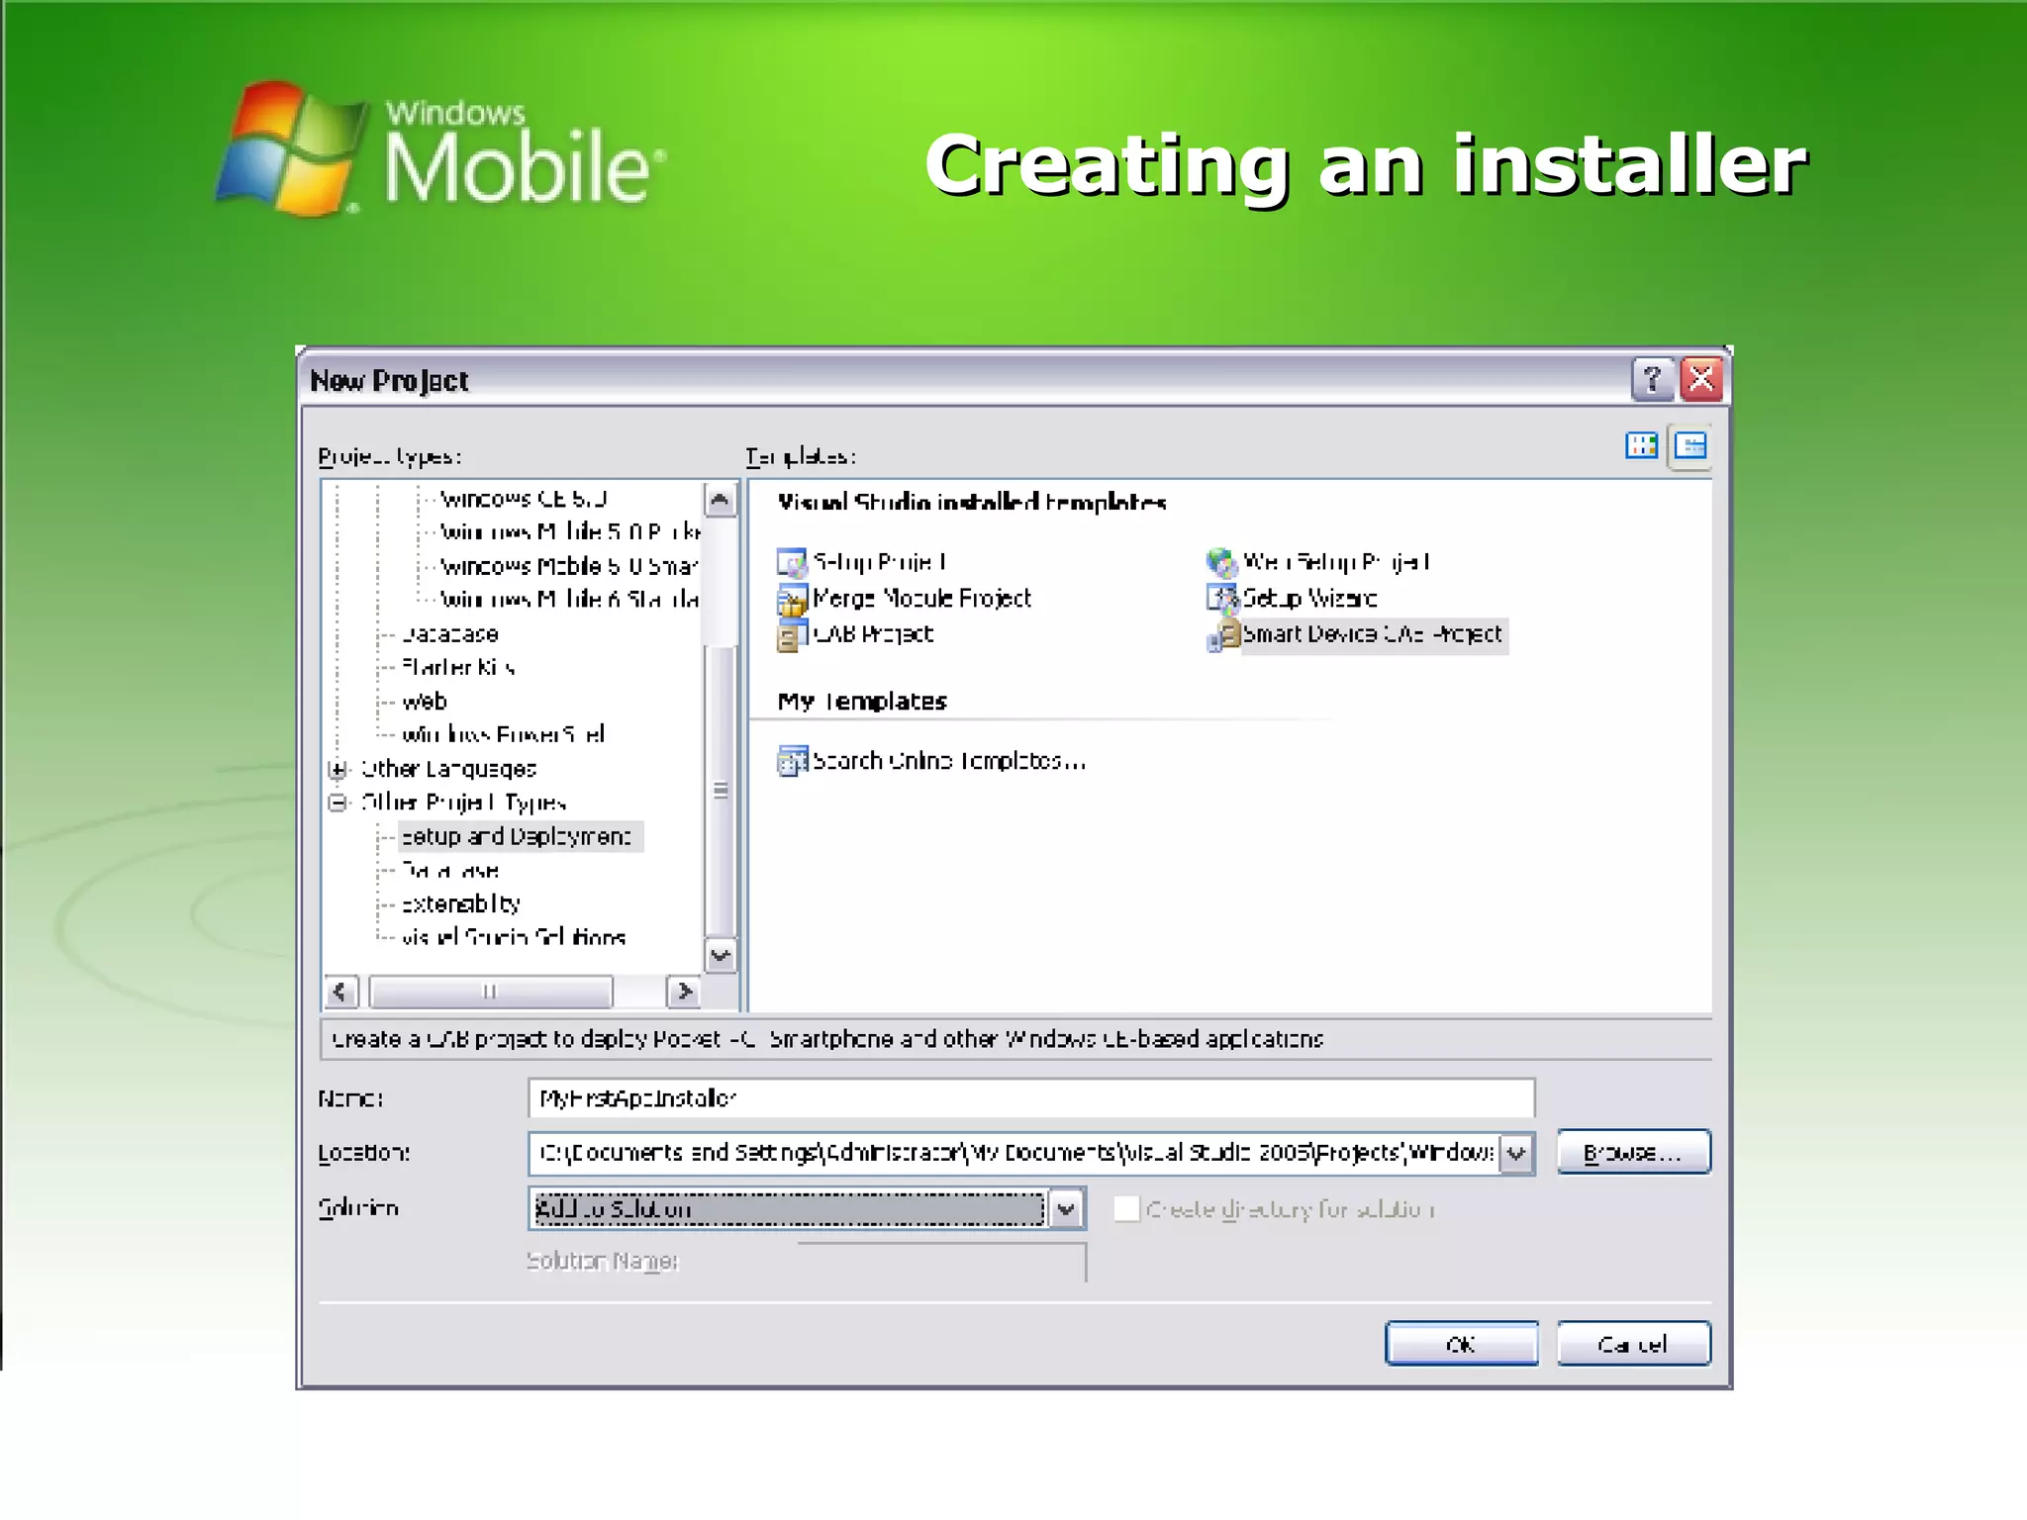Click the Cancel button
The width and height of the screenshot is (2027, 1520).
click(x=1633, y=1344)
